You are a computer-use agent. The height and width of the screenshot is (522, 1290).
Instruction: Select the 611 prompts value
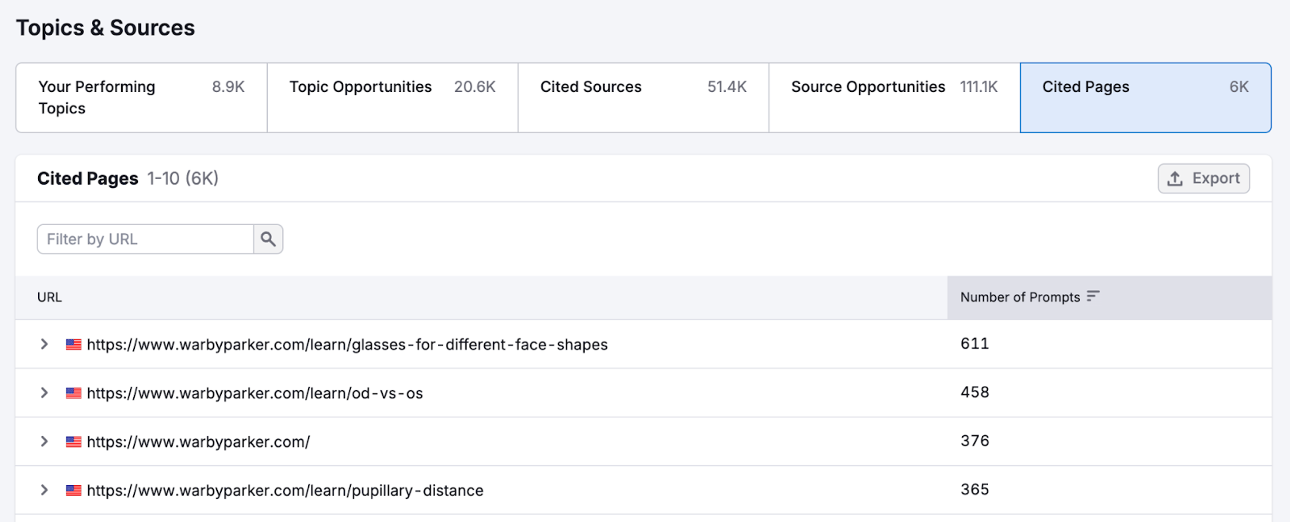pyautogui.click(x=975, y=344)
